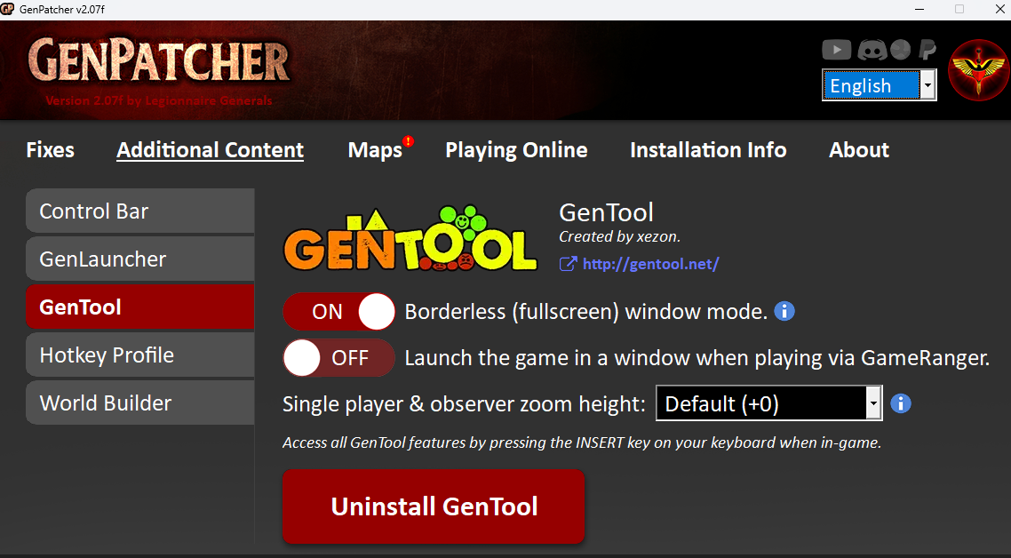Image resolution: width=1011 pixels, height=558 pixels.
Task: Select Hotkey Profile in the sidebar
Action: click(139, 355)
